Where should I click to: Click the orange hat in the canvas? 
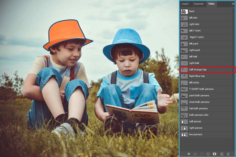(66, 32)
